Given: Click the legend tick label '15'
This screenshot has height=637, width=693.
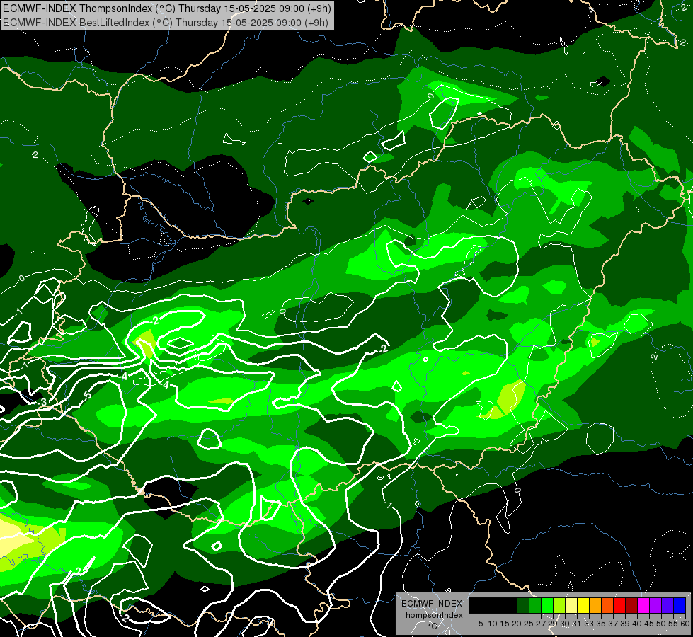Looking at the screenshot, I should [x=505, y=624].
